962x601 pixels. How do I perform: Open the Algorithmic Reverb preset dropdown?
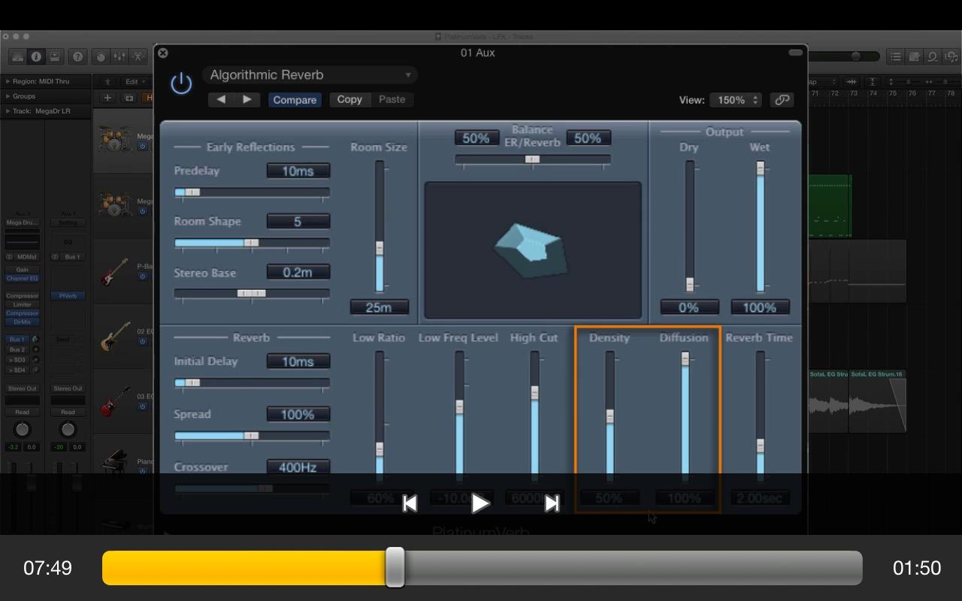tap(310, 75)
